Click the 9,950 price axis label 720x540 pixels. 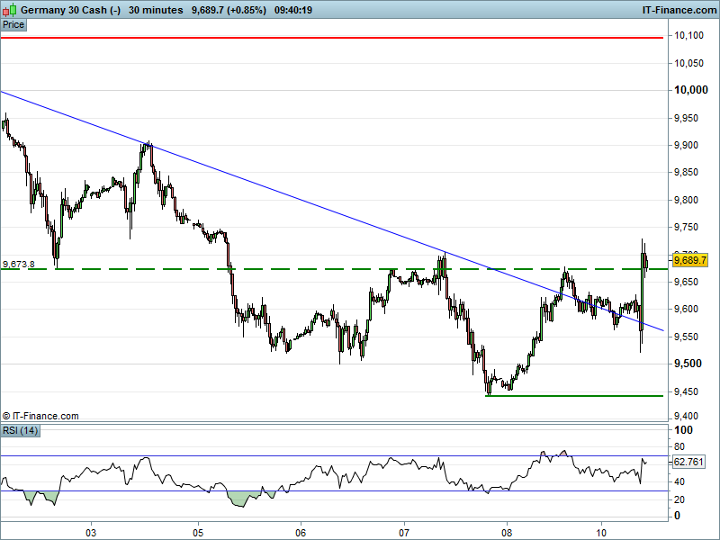686,118
